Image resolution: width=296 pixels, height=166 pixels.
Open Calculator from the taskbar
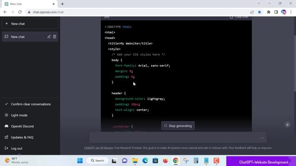click(196, 160)
